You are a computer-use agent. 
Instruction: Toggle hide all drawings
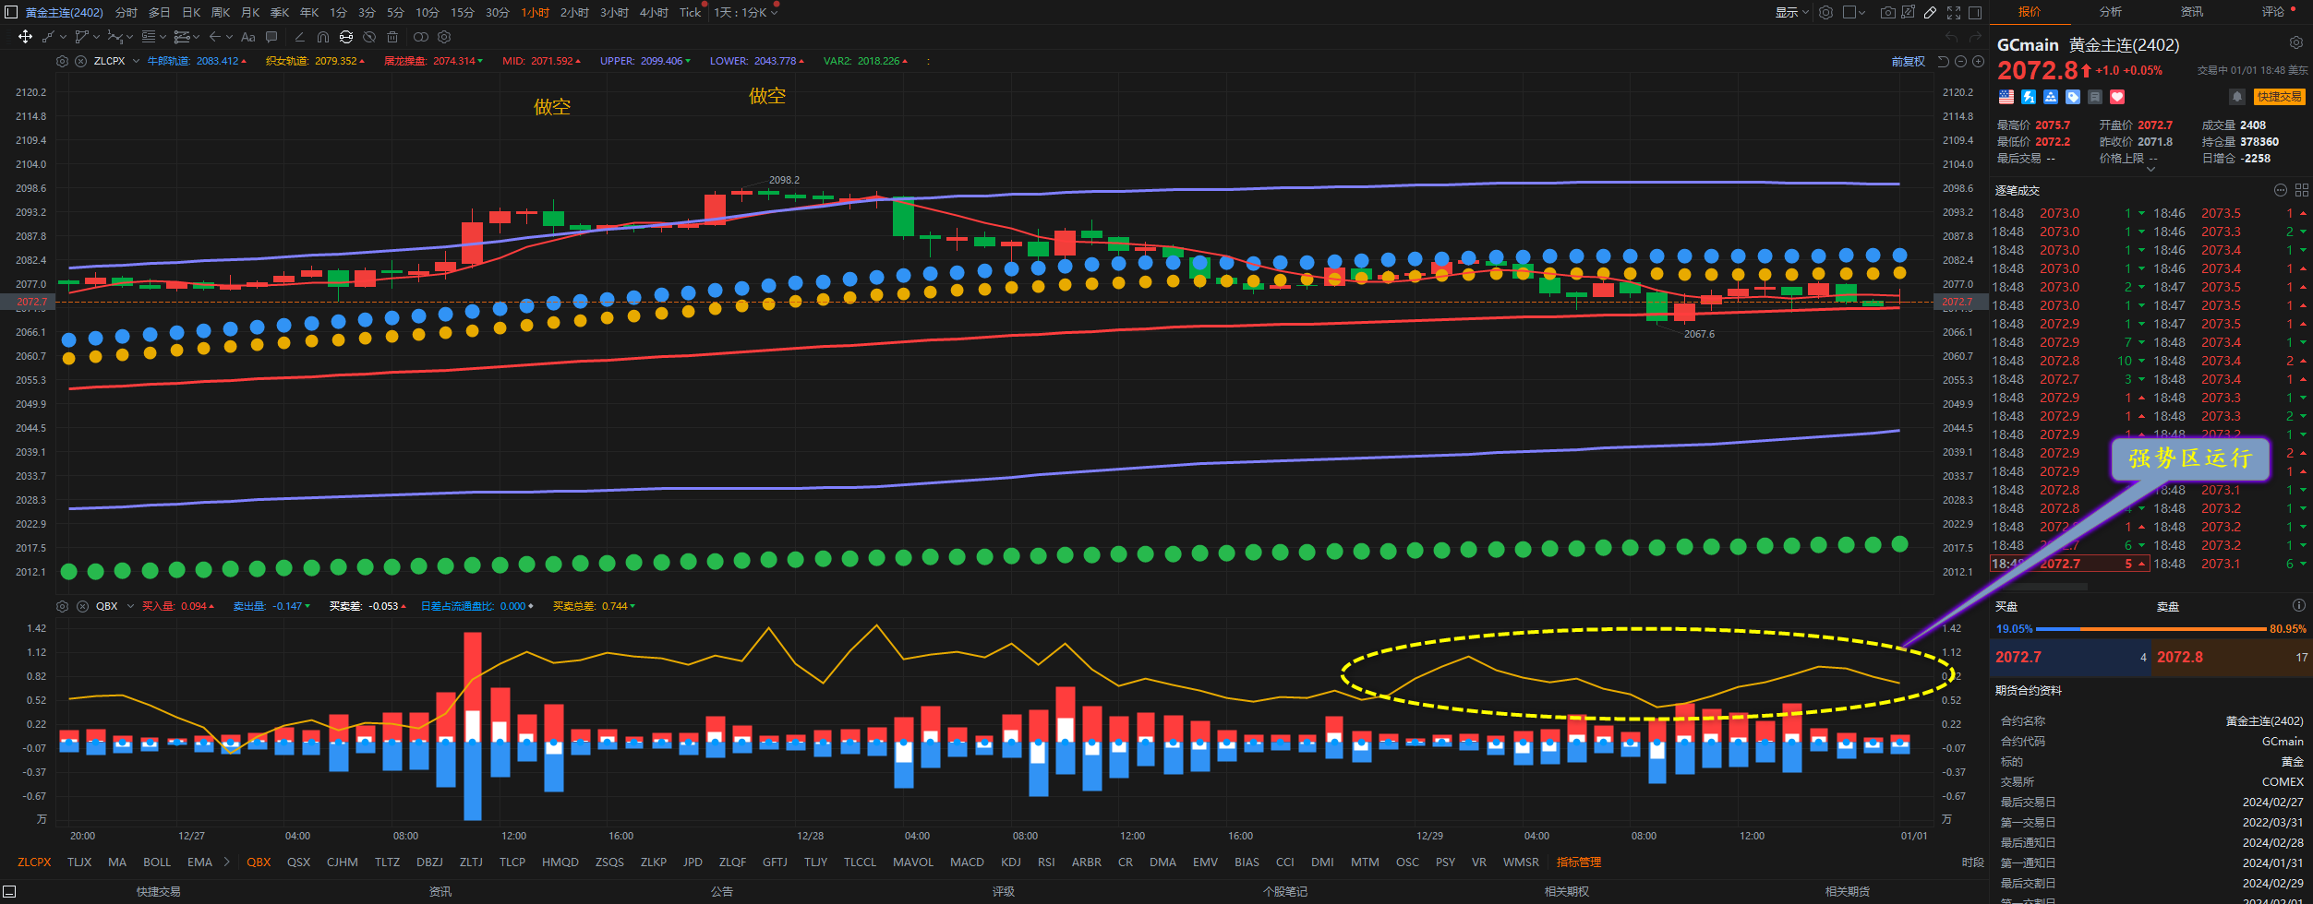[369, 37]
